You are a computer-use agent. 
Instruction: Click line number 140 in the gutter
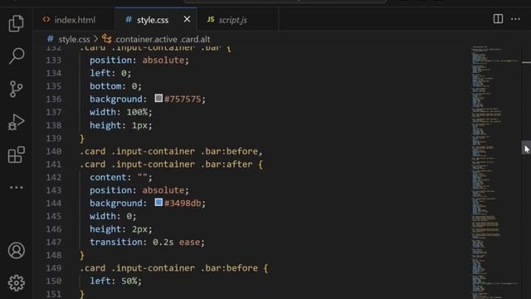tap(53, 151)
